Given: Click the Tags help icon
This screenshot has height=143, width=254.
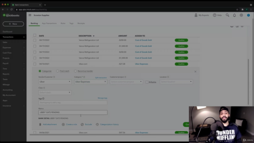Looking at the screenshot, I should 43,99.
